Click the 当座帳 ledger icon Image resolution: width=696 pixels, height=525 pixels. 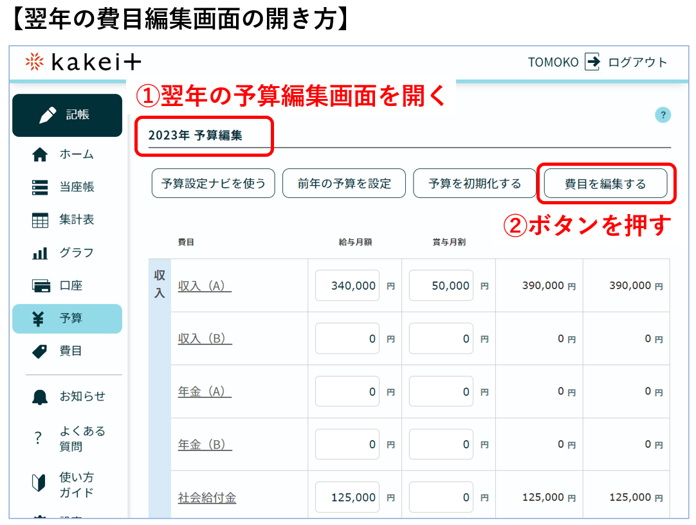tap(40, 187)
